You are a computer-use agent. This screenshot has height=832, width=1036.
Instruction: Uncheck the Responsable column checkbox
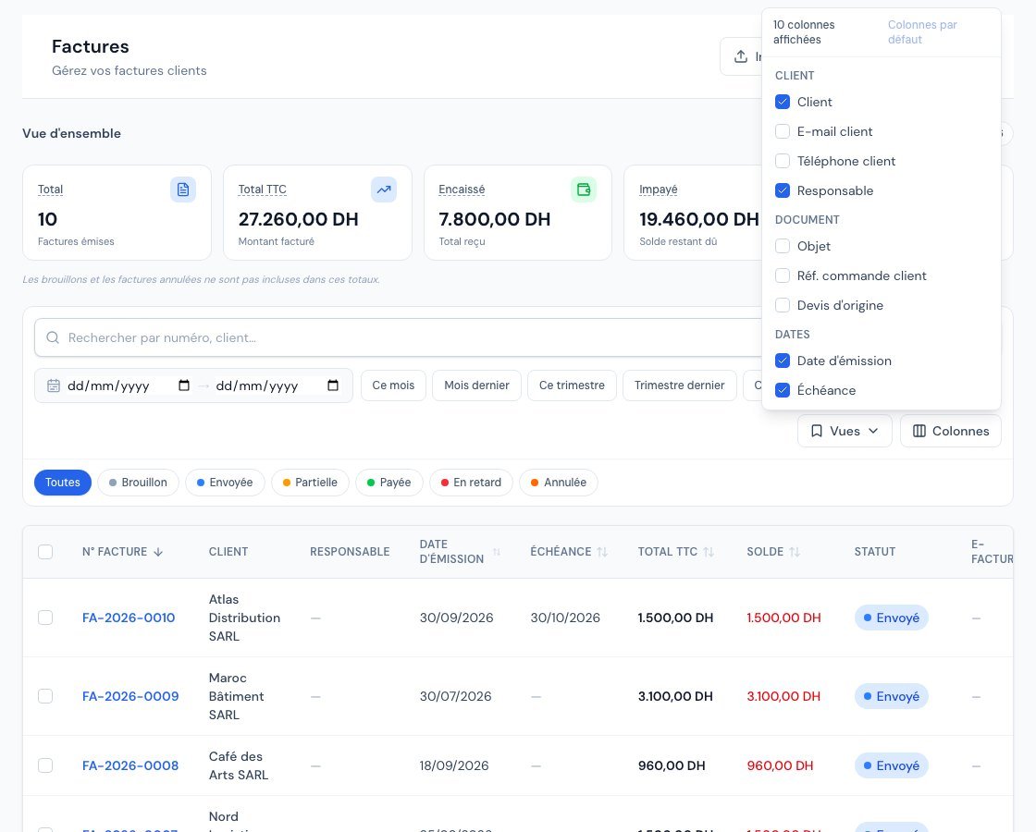783,190
